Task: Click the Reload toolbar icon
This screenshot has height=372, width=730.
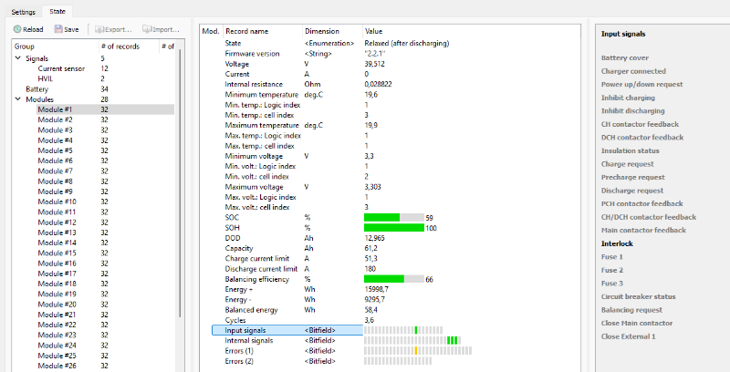Action: click(x=17, y=29)
